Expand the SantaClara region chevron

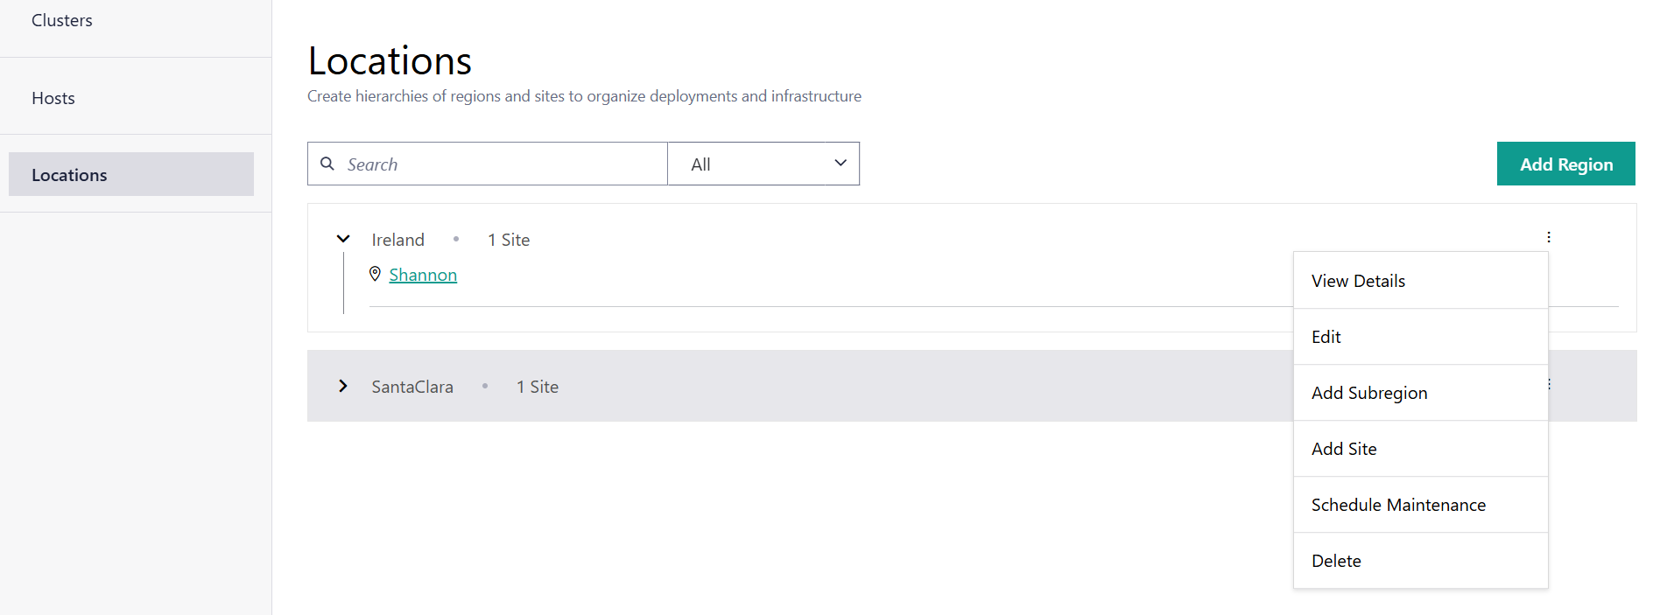coord(343,386)
